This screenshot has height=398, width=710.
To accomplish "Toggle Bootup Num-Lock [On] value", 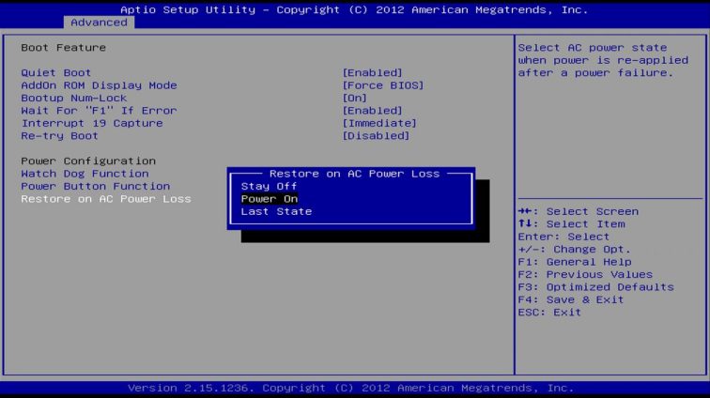I will tap(355, 98).
